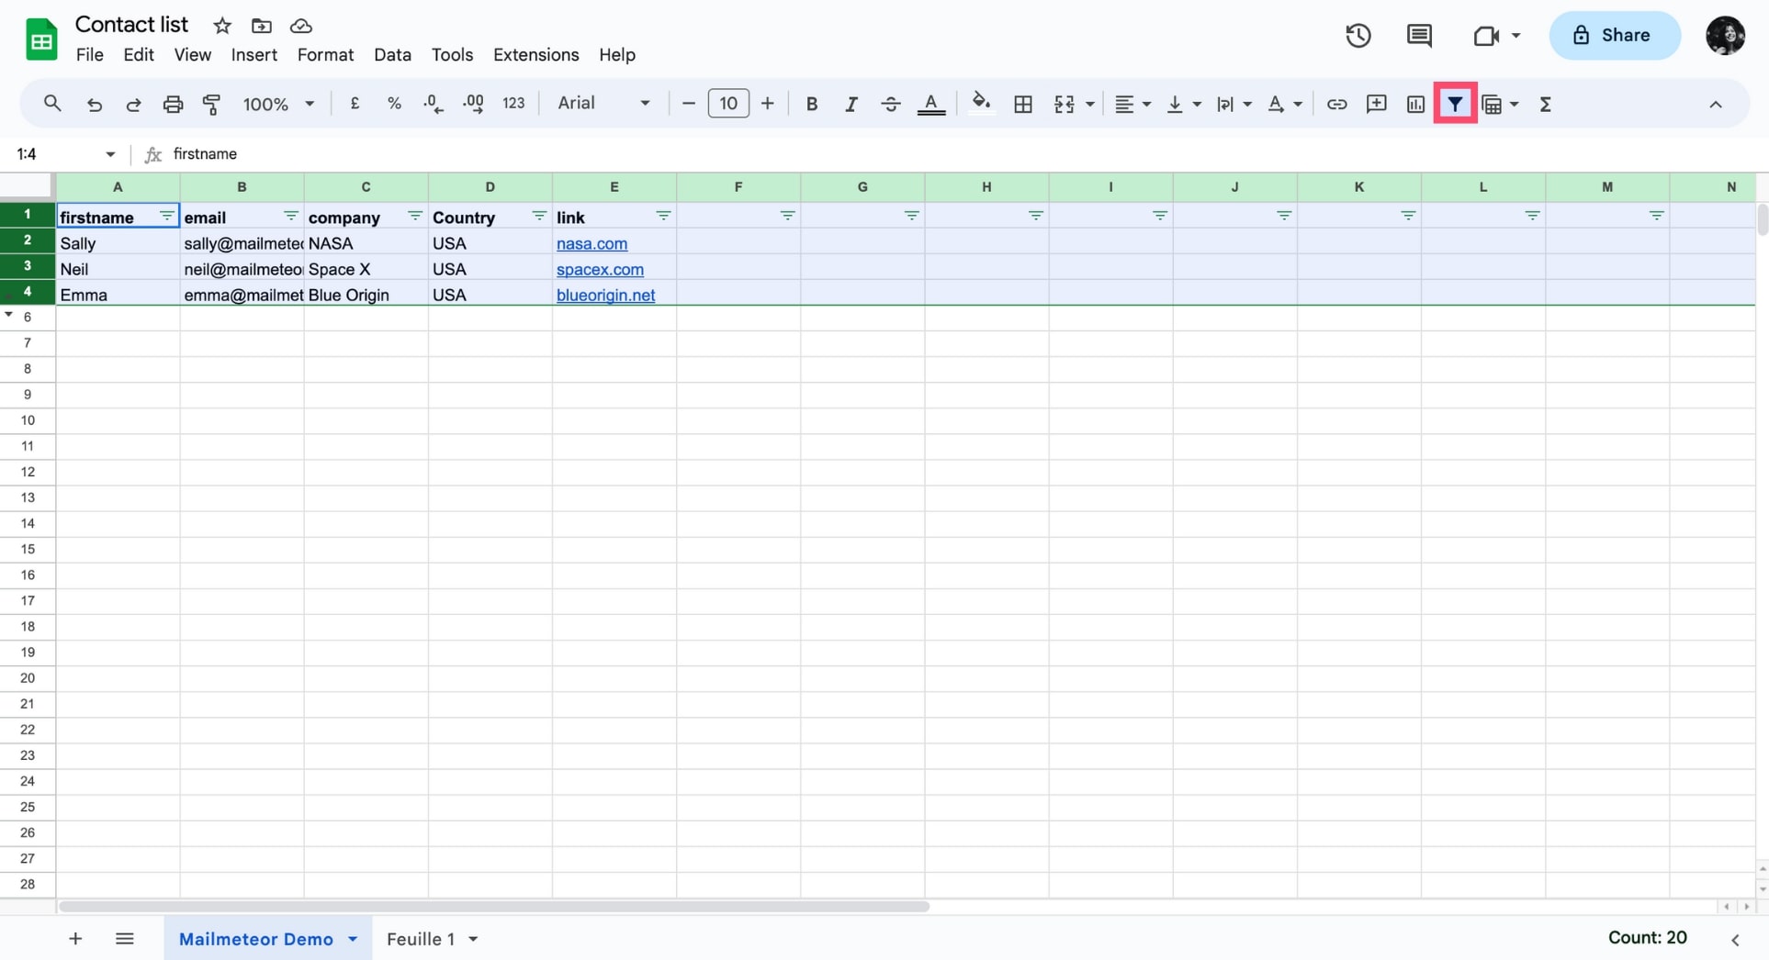This screenshot has width=1769, height=960.
Task: Open the File menu
Action: 89,55
